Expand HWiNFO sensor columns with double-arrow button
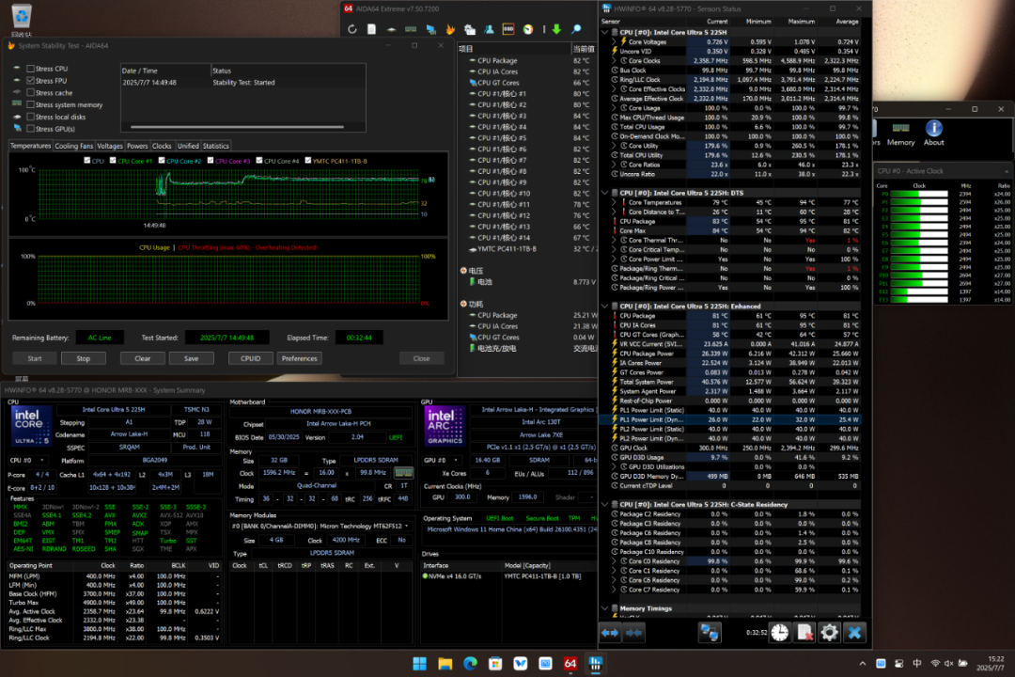The width and height of the screenshot is (1015, 677). pyautogui.click(x=611, y=633)
